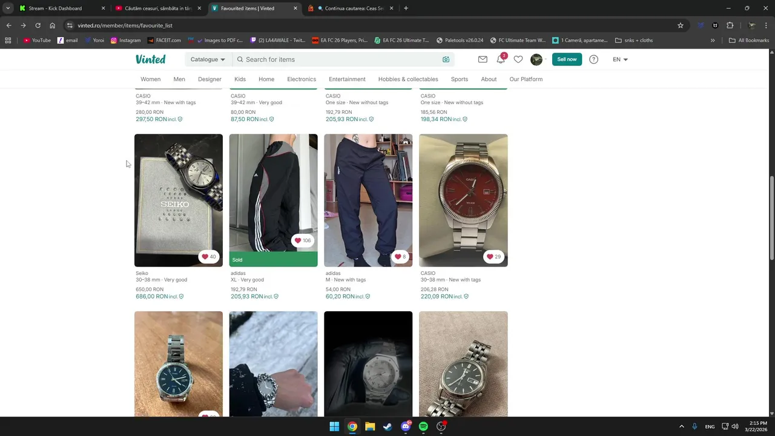Image resolution: width=775 pixels, height=436 pixels.
Task: Open the EN language dropdown
Action: pos(620,59)
